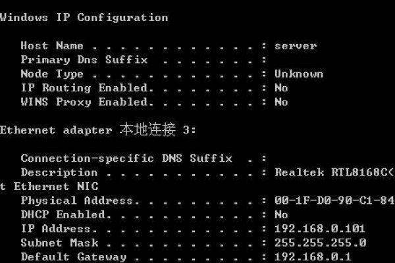Click the Primary Dns Suffix label
Viewport: 395px width, 263px height.
coord(84,60)
